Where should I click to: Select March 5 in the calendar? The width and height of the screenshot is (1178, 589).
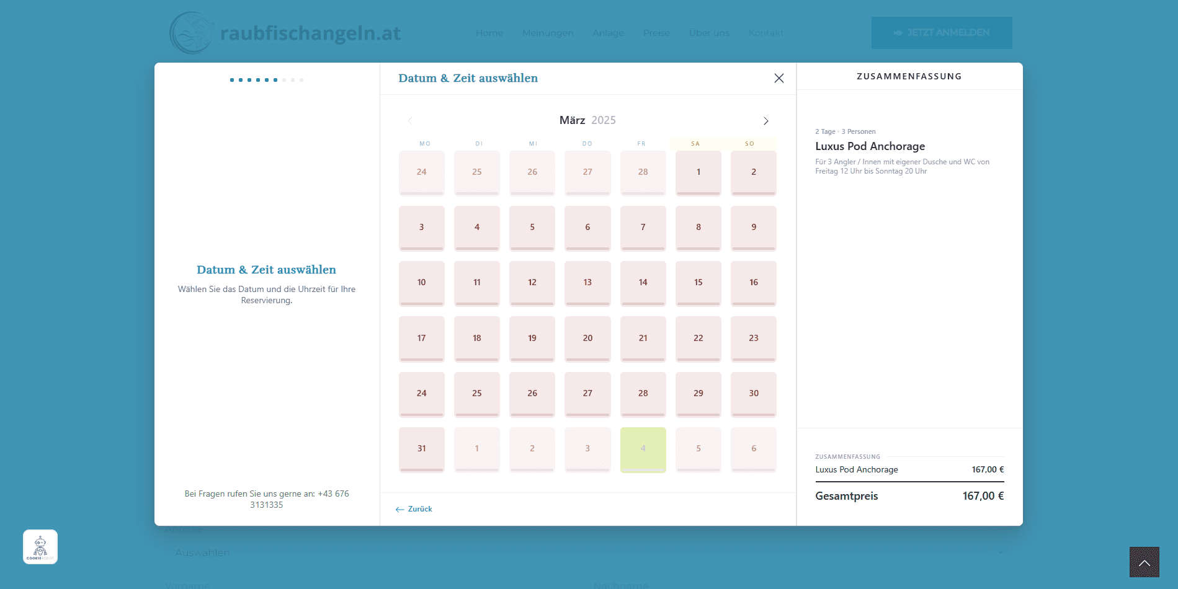tap(532, 228)
